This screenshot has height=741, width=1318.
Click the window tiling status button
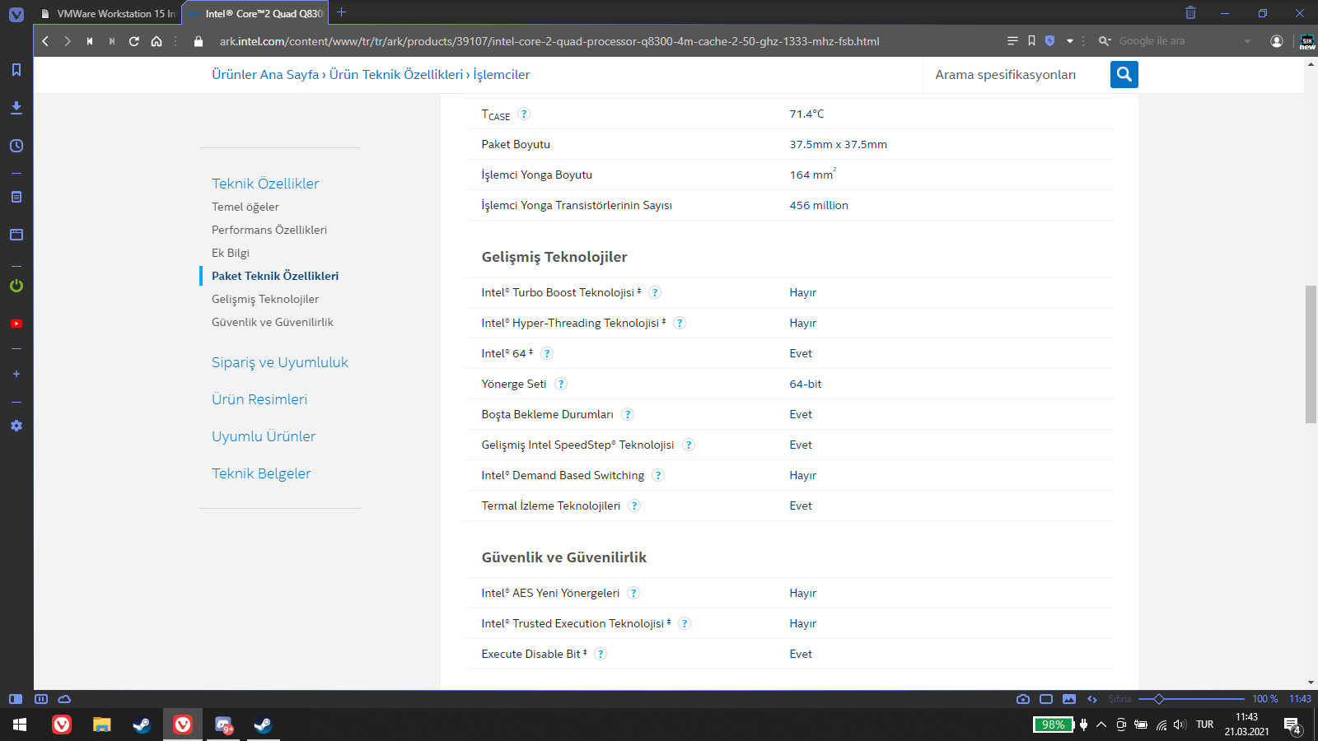(1046, 699)
